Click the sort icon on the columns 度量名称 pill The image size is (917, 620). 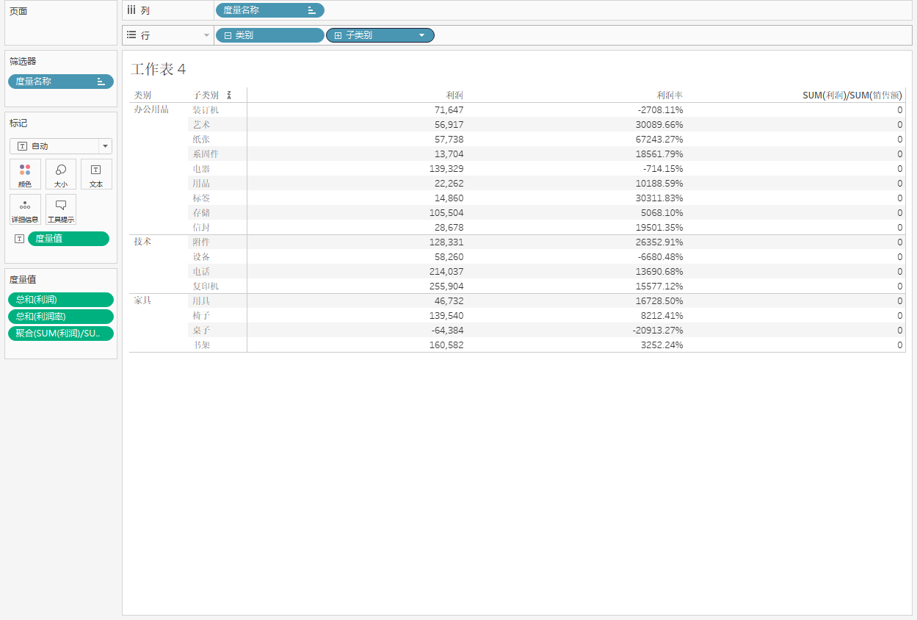coord(312,10)
